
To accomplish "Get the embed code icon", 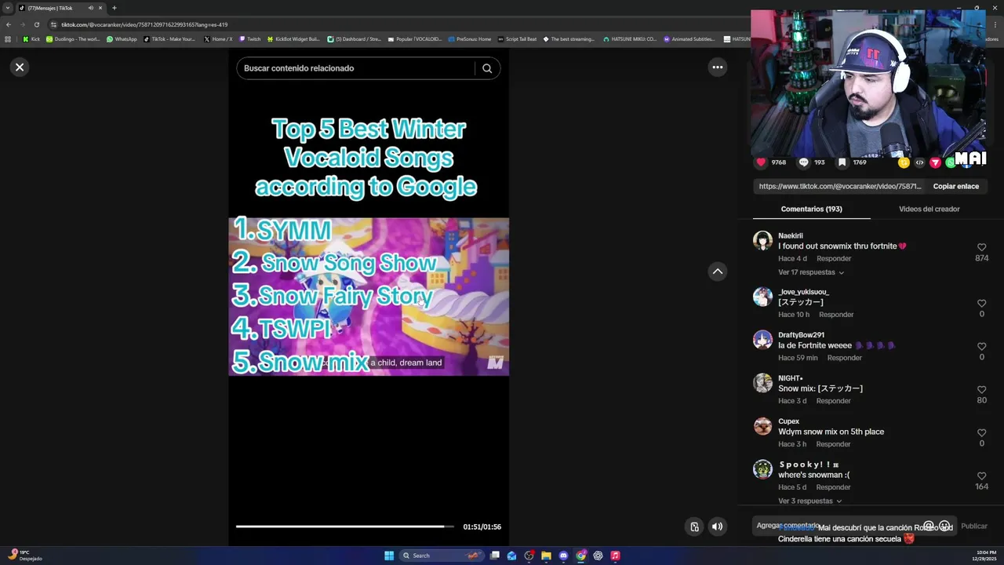I will click(919, 162).
